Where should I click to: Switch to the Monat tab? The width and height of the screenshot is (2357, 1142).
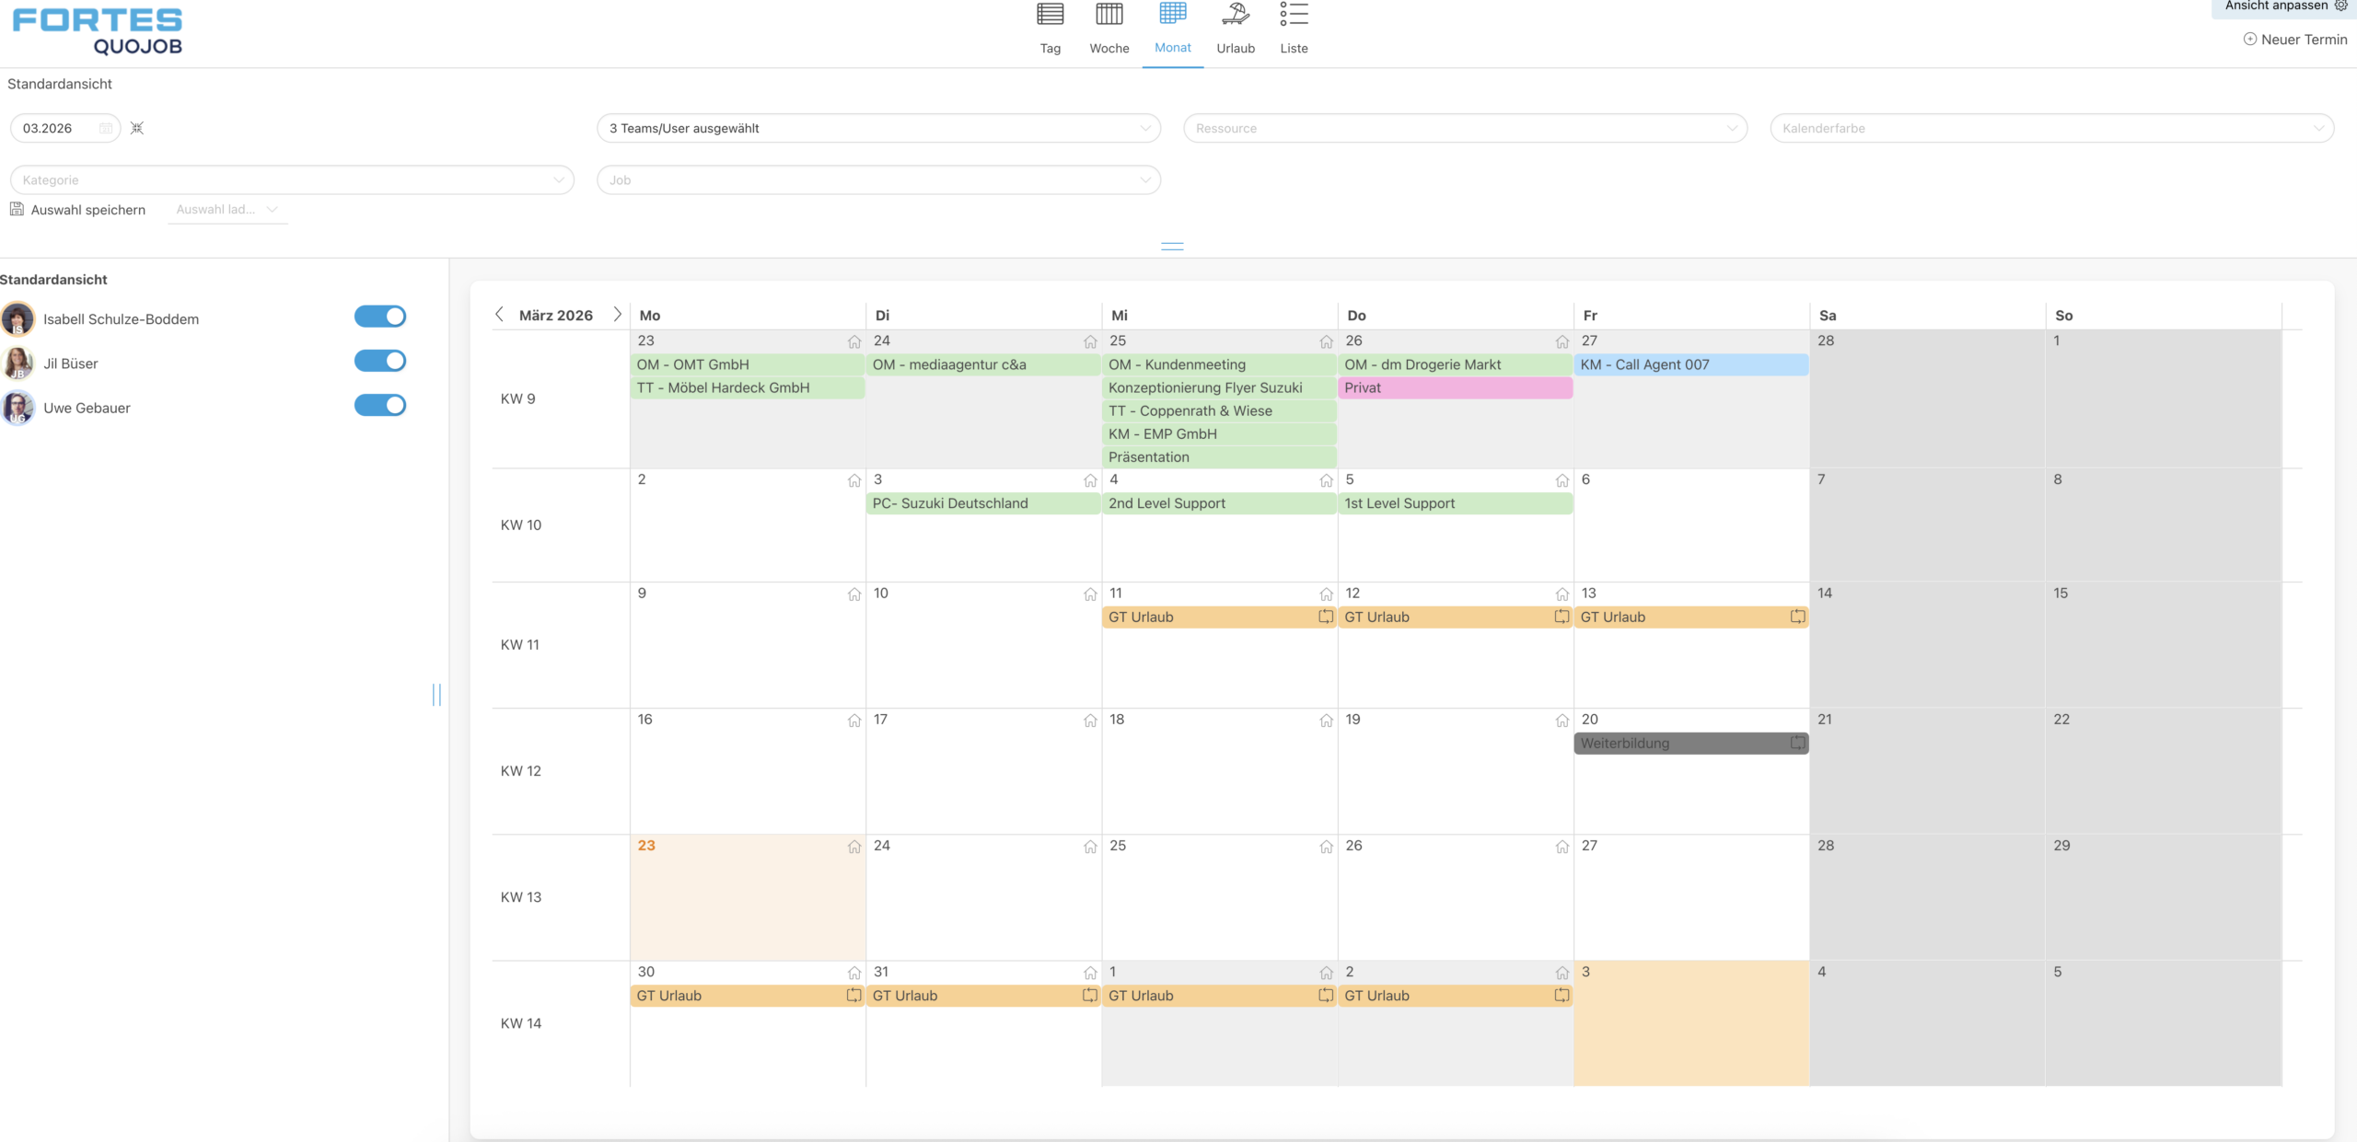point(1171,26)
